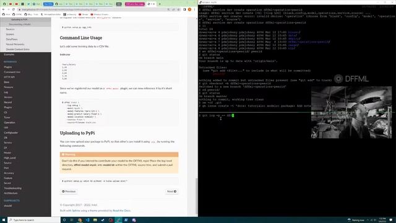The image size is (396, 223).
Task: Click the webcam video overlay in the terminal
Action: tap(351, 112)
